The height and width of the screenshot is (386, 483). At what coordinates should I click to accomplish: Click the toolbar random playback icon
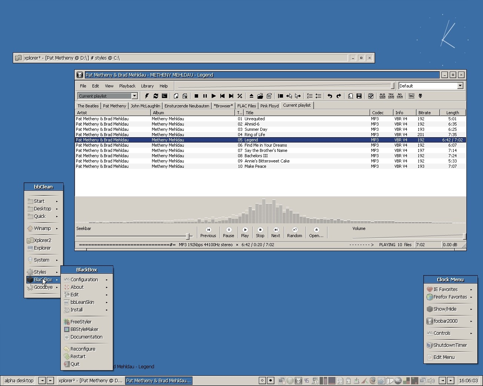point(240,96)
